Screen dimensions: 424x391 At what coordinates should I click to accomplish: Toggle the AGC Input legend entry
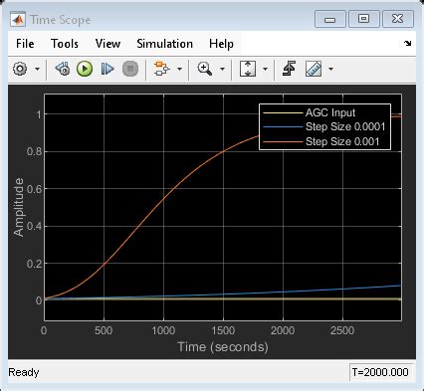[x=330, y=112]
